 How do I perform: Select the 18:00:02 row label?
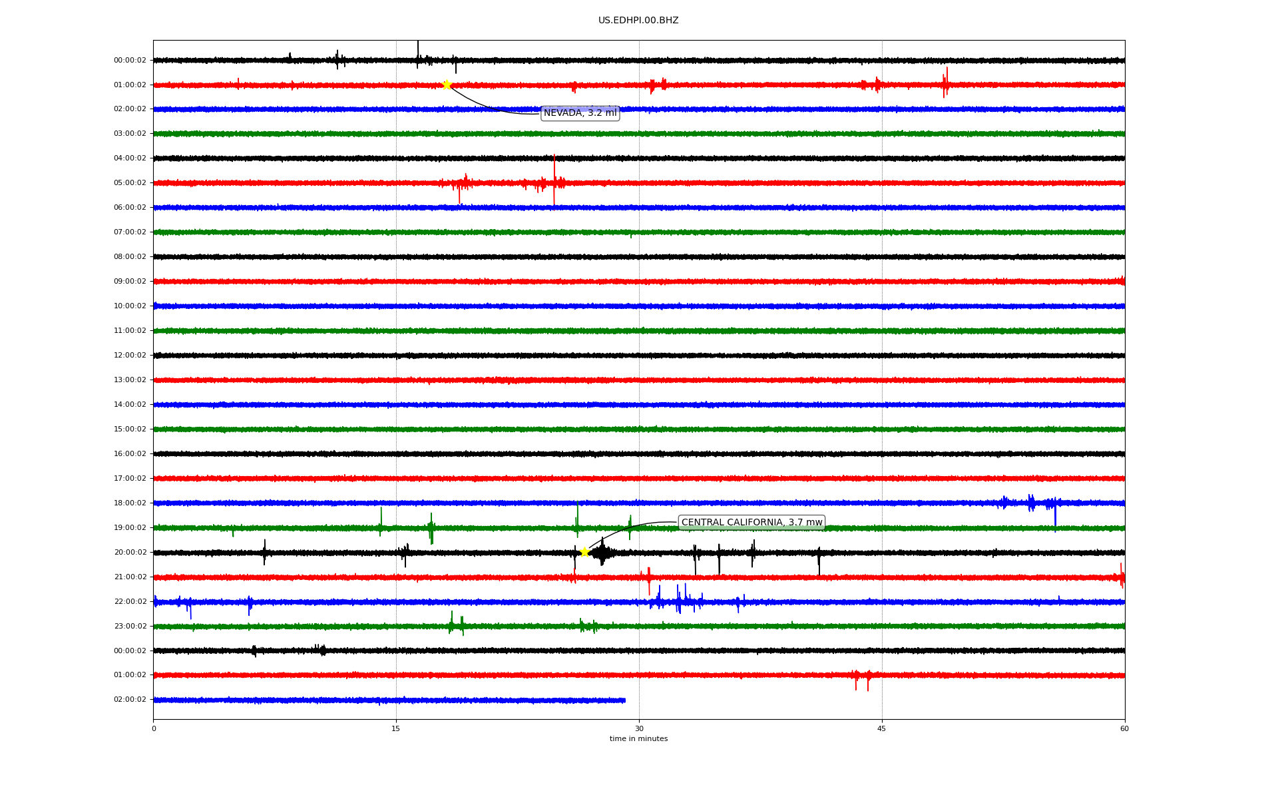pyautogui.click(x=130, y=503)
